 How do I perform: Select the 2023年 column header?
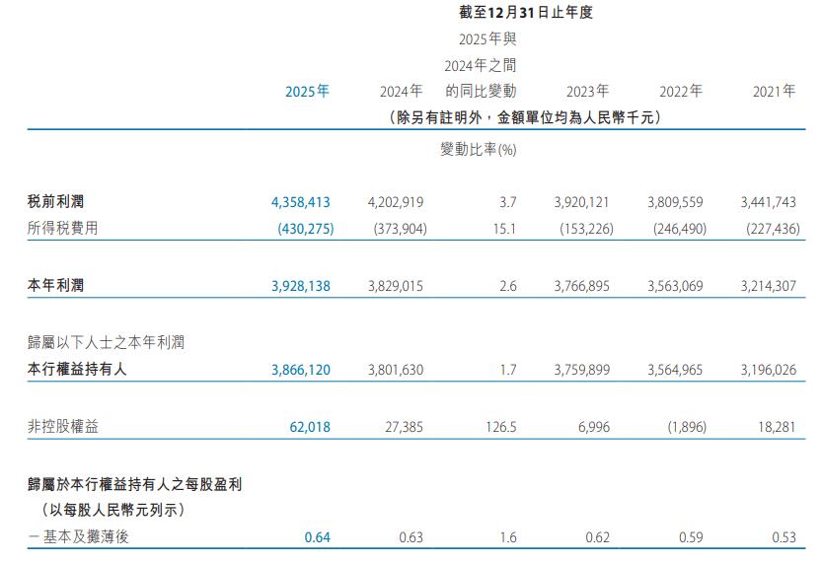coord(587,91)
